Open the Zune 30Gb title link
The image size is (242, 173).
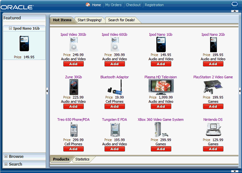(73, 77)
